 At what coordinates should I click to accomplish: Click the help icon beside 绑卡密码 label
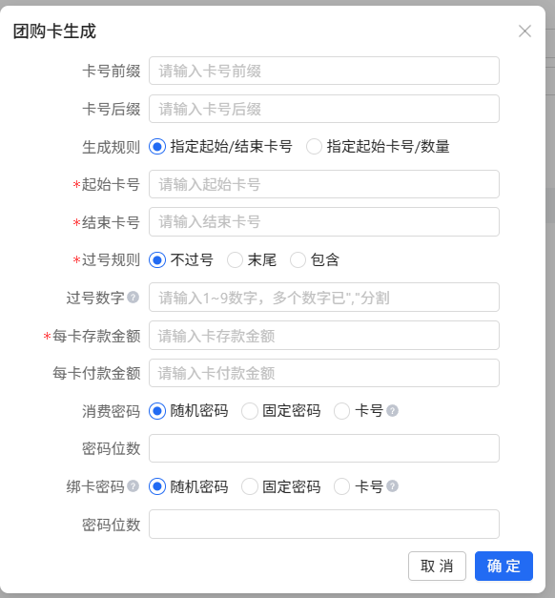pyautogui.click(x=134, y=486)
